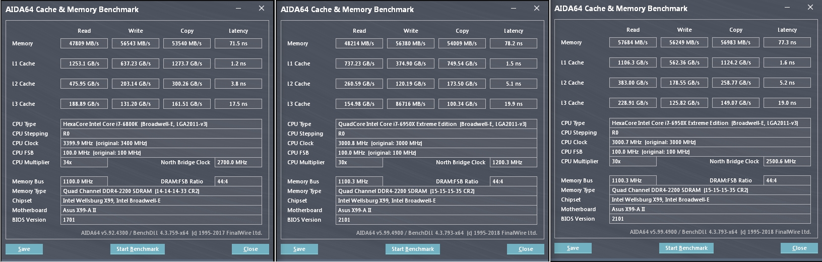Start Benchmark in the QuadCore i7-6950X window
The height and width of the screenshot is (262, 822).
[413, 249]
